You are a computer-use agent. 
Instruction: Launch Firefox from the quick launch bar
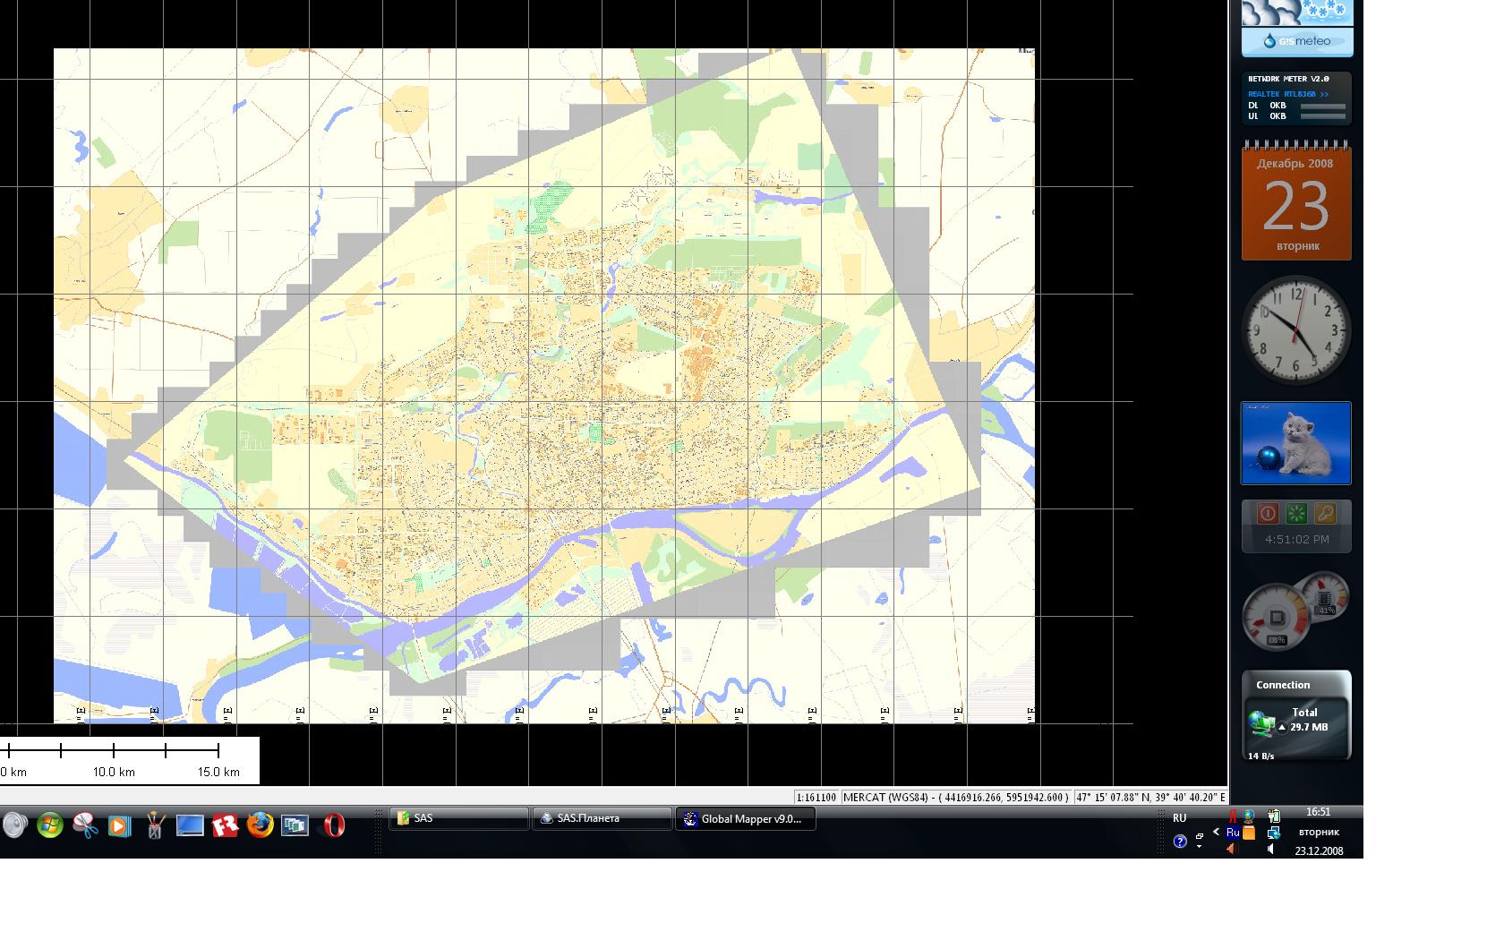coord(260,825)
